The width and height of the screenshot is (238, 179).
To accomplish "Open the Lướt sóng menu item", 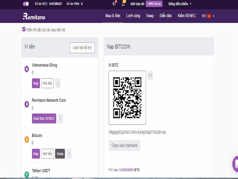I will 133,16.
